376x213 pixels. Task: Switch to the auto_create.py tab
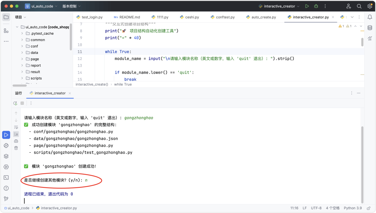[261, 17]
